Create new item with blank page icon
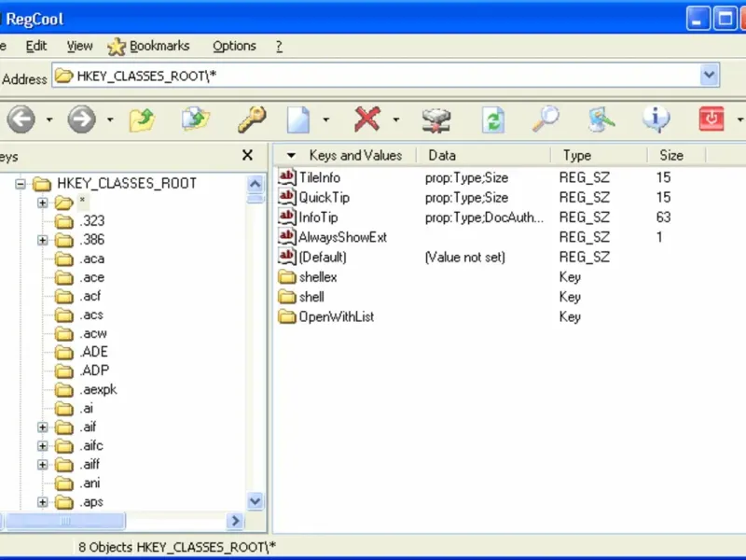Screen dimensions: 746x560 [298, 120]
